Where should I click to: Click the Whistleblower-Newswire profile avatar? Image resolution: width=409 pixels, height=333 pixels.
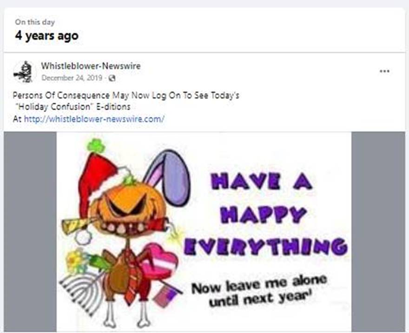[x=24, y=72]
